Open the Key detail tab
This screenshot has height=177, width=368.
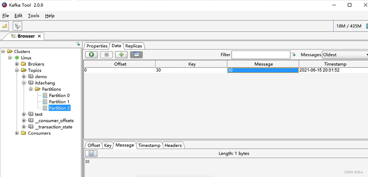pyautogui.click(x=108, y=145)
